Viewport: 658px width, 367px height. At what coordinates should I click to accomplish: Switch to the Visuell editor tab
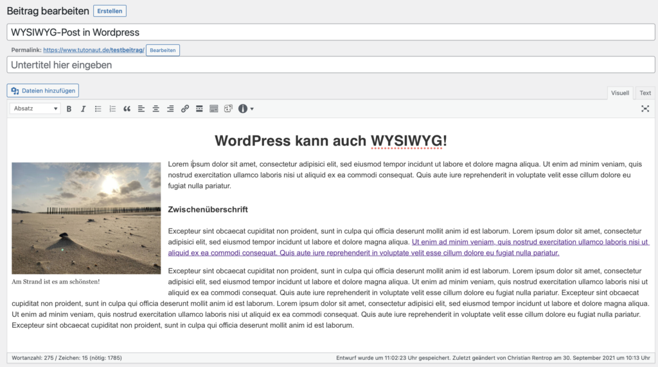[620, 93]
